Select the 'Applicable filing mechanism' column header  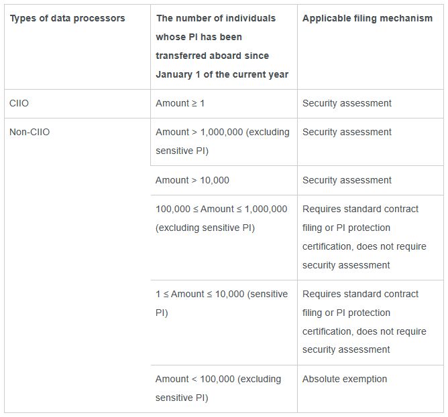368,18
